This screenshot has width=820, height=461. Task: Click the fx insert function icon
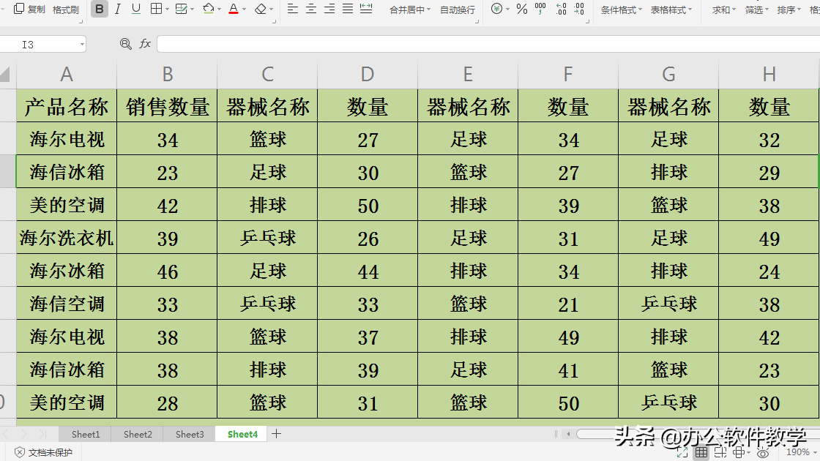coord(145,44)
